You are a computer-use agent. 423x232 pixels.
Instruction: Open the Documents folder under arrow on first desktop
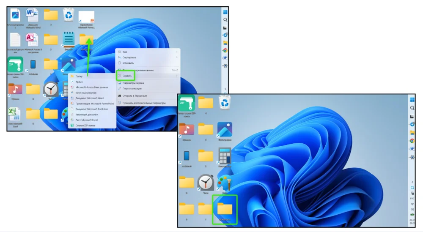pos(86,40)
